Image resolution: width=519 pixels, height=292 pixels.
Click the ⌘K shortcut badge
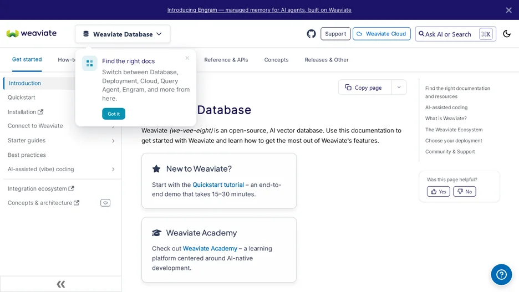(486, 34)
